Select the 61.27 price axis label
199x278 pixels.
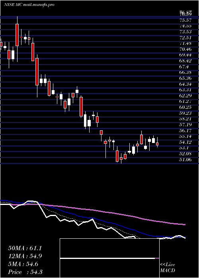(185, 102)
